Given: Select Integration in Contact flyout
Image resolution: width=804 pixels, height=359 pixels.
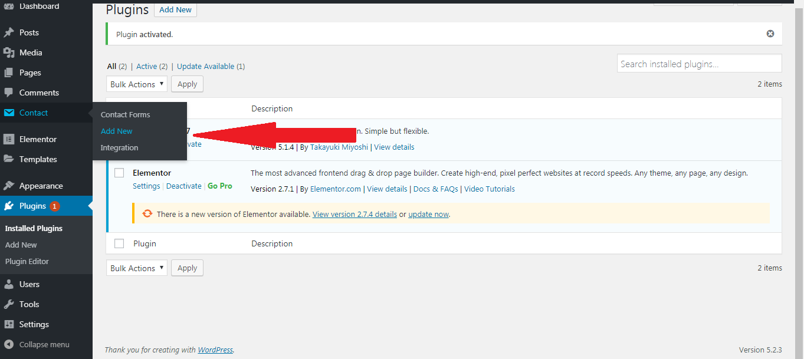Looking at the screenshot, I should (119, 147).
